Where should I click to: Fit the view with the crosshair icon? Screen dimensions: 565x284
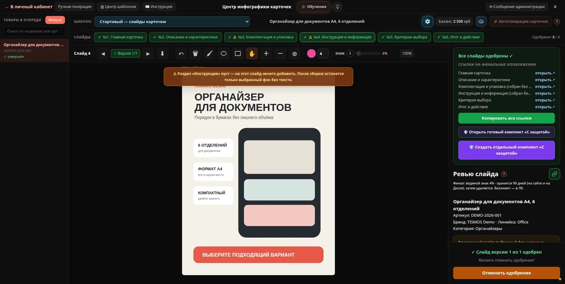[x=295, y=54]
